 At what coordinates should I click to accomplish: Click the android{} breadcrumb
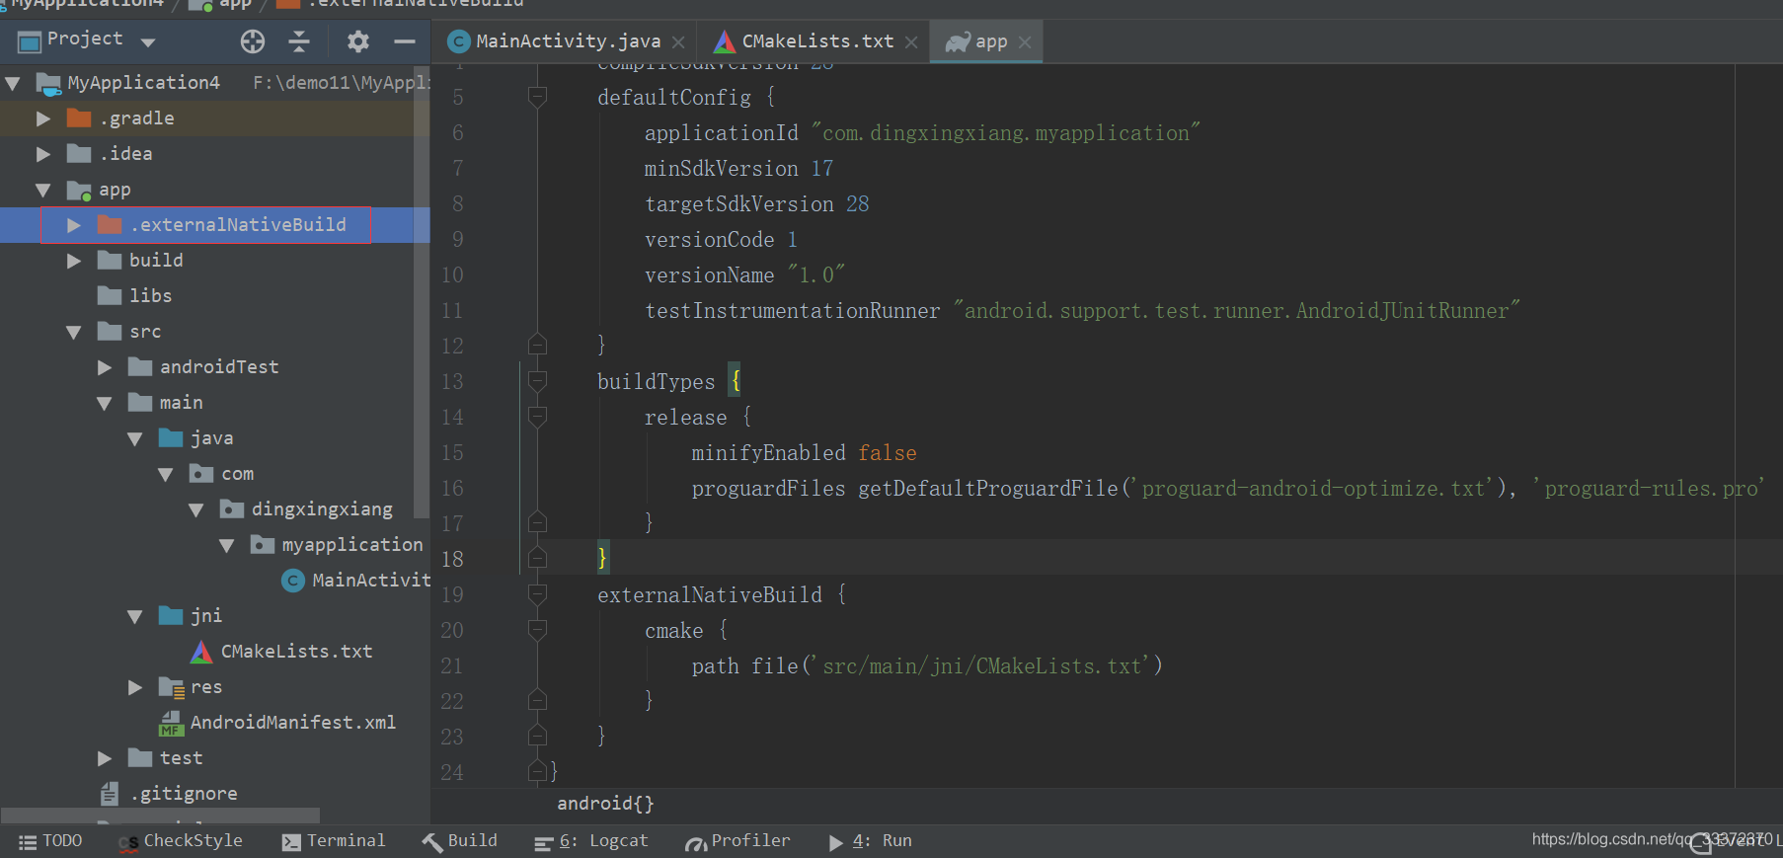tap(605, 804)
